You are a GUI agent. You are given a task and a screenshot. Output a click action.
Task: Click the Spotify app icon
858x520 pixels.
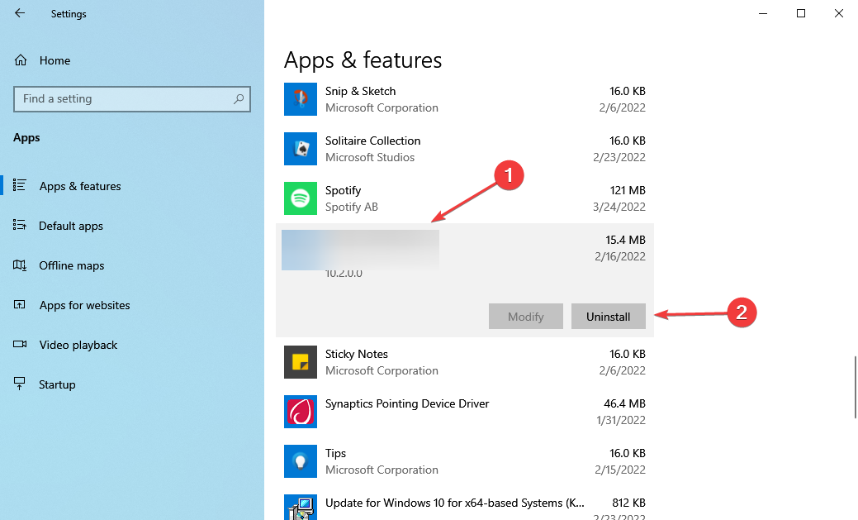pyautogui.click(x=300, y=198)
